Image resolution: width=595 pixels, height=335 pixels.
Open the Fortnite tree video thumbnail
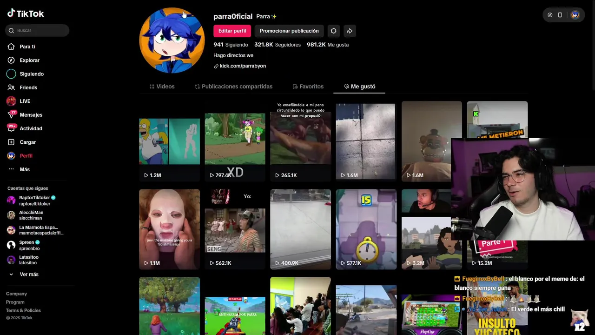pyautogui.click(x=169, y=306)
